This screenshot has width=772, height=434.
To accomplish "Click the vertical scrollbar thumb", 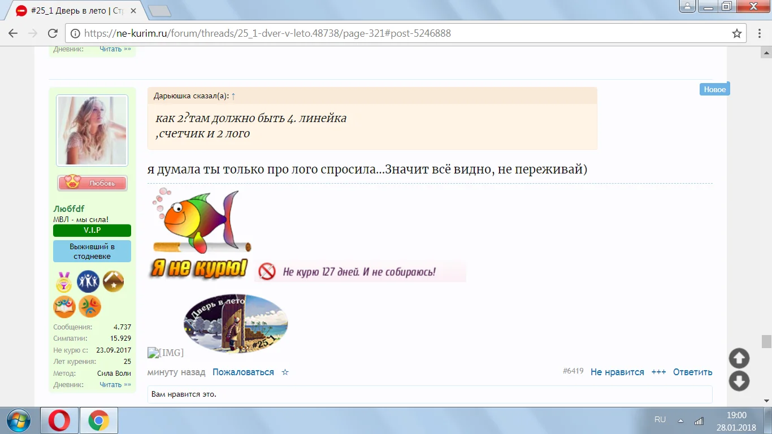I will (766, 341).
